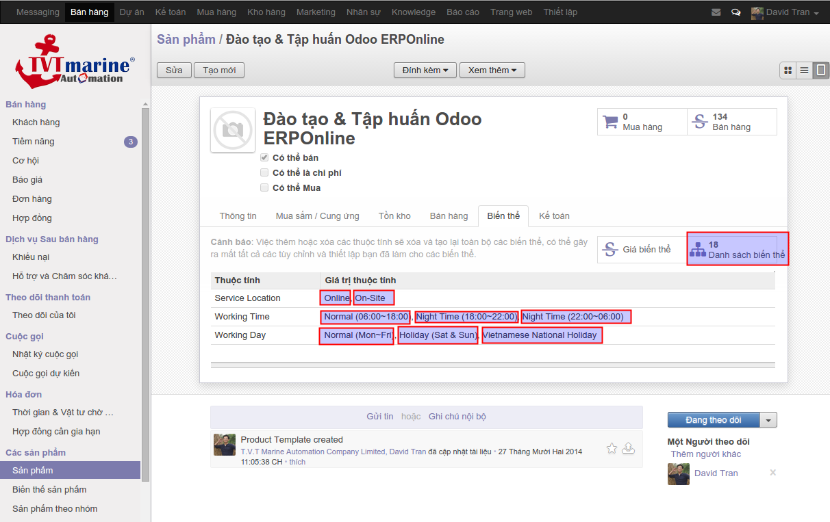Viewport: 830px width, 522px height.
Task: Click the Đang theo dõi button
Action: (714, 420)
